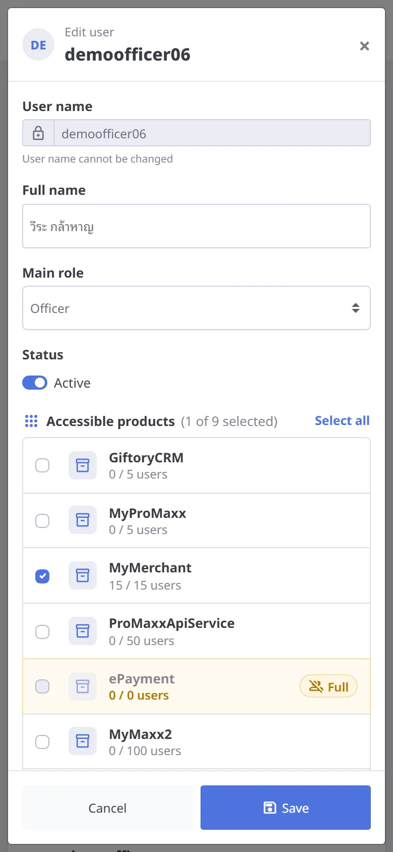Click the MyProMaxx product name
393x852 pixels.
pyautogui.click(x=148, y=513)
